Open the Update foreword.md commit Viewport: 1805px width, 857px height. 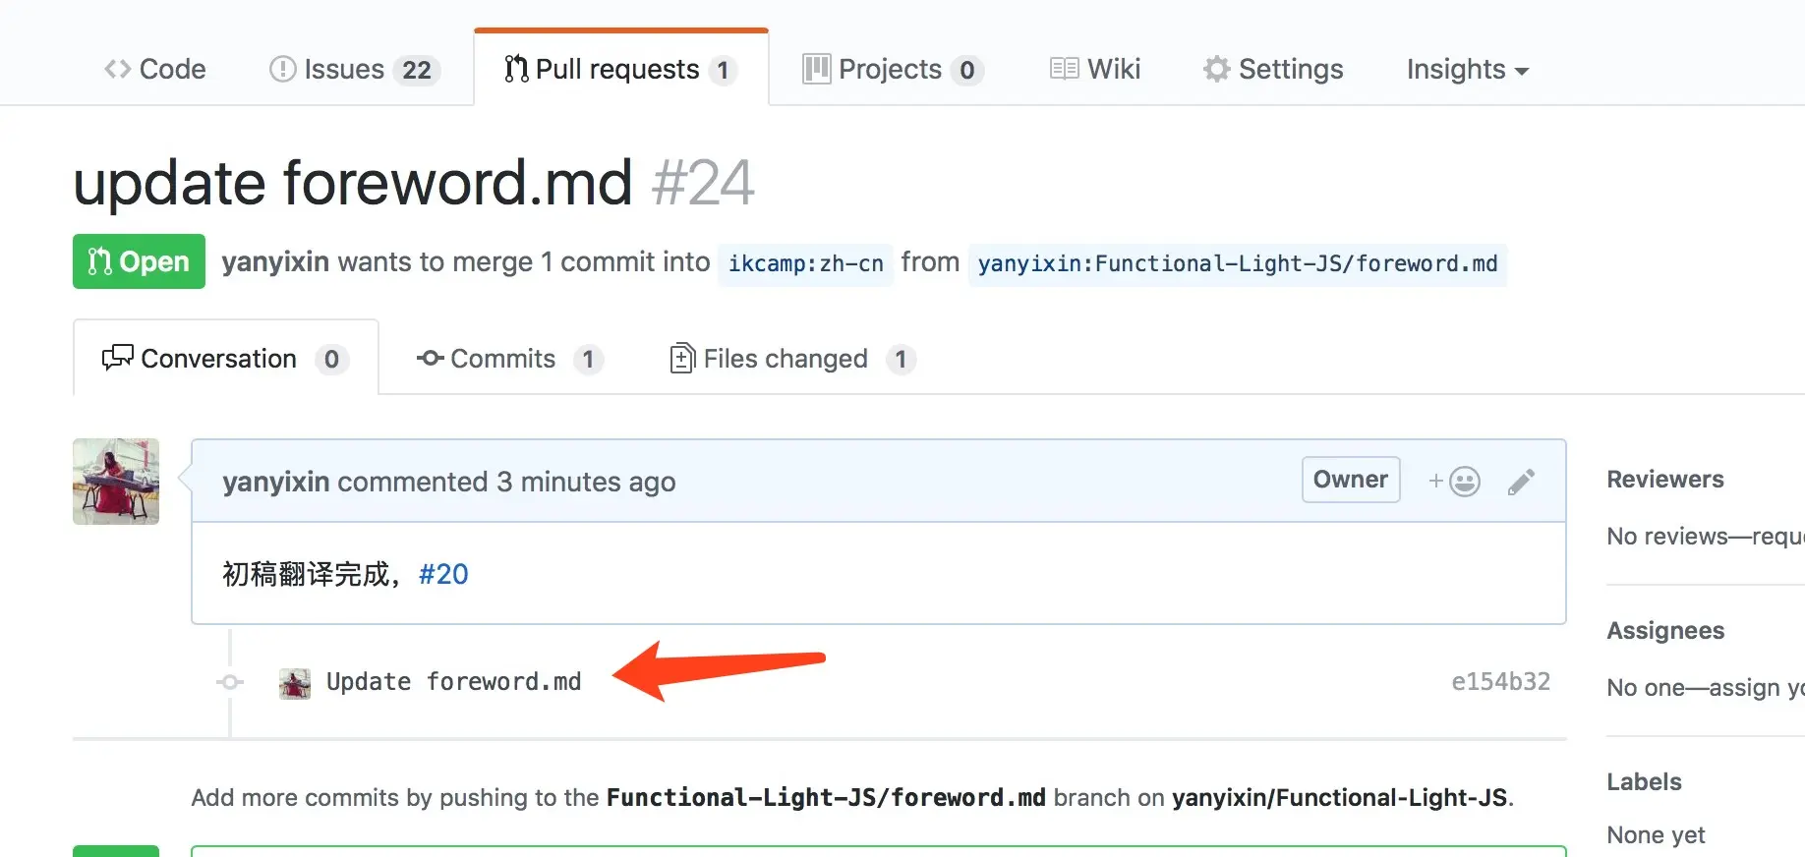pos(453,681)
